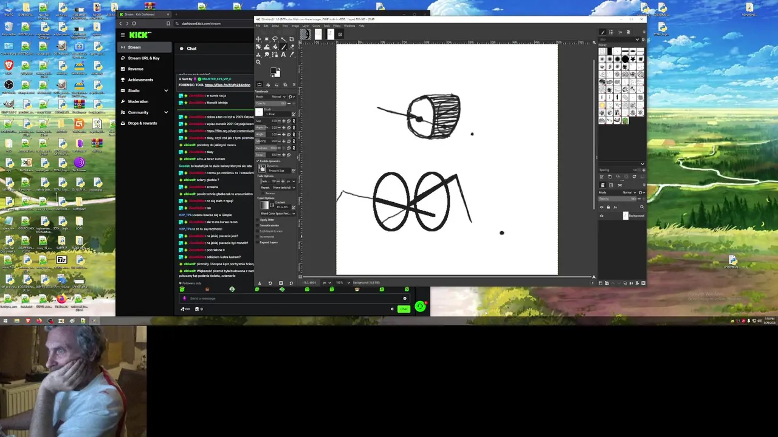Click the gradient preview swatch
The image size is (778, 437).
264,205
